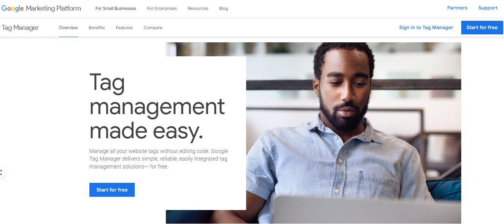Select the Overview tab
The image size is (504, 224).
(x=69, y=28)
